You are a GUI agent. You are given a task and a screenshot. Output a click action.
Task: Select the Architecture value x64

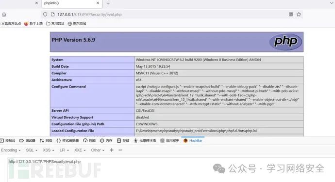click(x=138, y=80)
